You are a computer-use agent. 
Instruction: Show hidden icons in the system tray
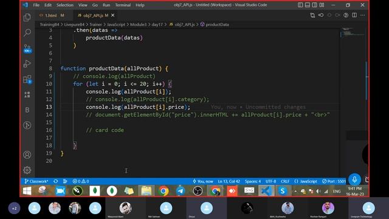(x=295, y=191)
